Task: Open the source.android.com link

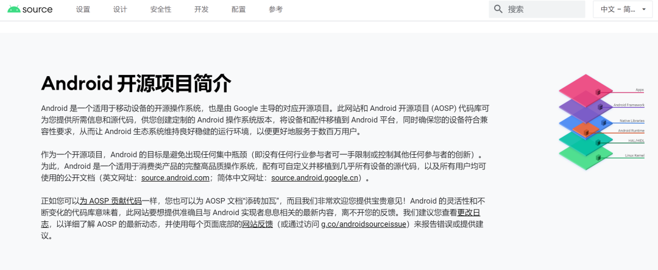Action: coord(175,177)
